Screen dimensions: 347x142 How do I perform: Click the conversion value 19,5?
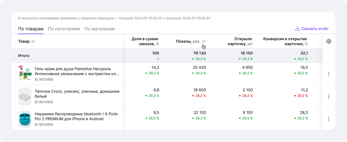coord(304,67)
